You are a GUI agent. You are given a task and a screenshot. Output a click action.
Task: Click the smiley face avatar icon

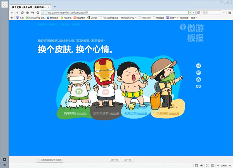click(x=4, y=4)
